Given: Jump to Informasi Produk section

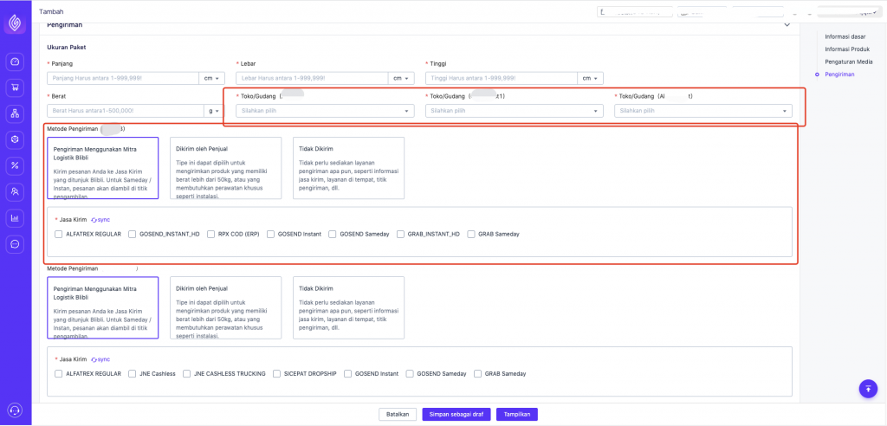Looking at the screenshot, I should [x=847, y=49].
